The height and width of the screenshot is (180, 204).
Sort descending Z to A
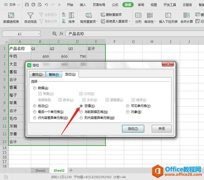click(x=64, y=21)
